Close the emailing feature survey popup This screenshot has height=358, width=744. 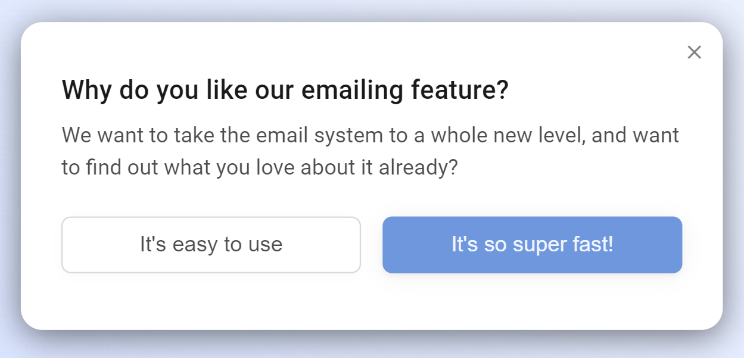(x=694, y=52)
